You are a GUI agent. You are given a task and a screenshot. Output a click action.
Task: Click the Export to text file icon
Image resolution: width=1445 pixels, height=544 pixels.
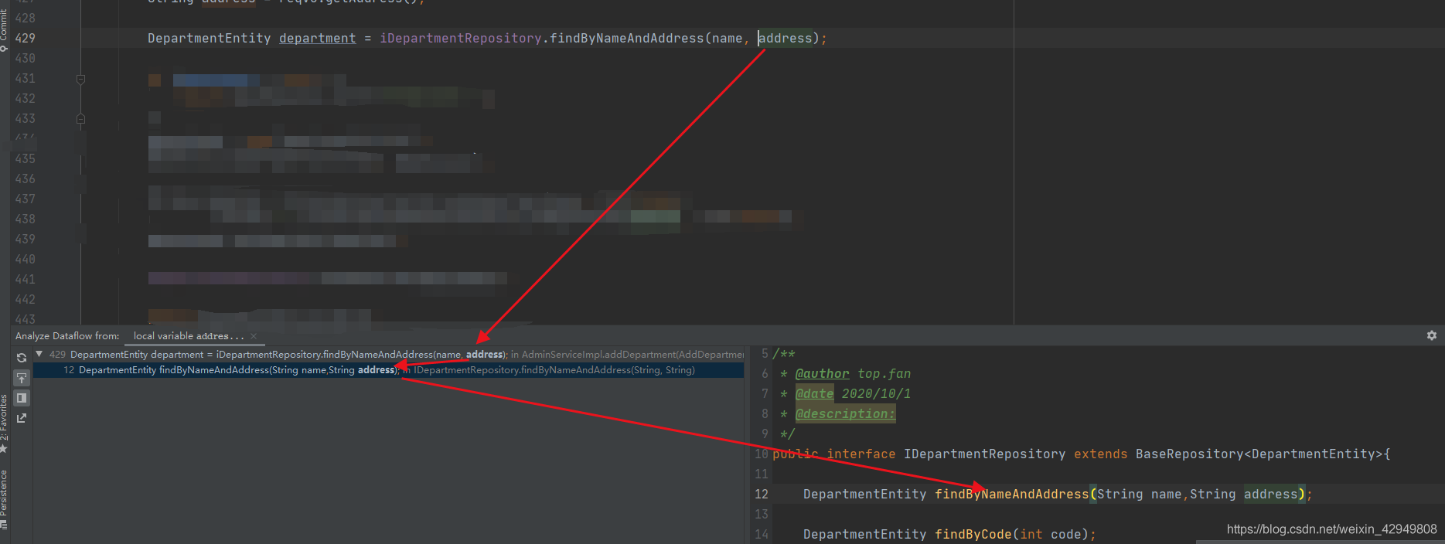pyautogui.click(x=22, y=418)
